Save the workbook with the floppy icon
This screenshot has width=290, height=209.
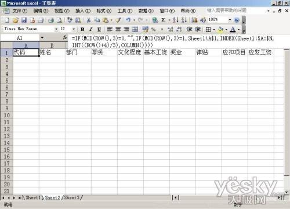pos(24,20)
